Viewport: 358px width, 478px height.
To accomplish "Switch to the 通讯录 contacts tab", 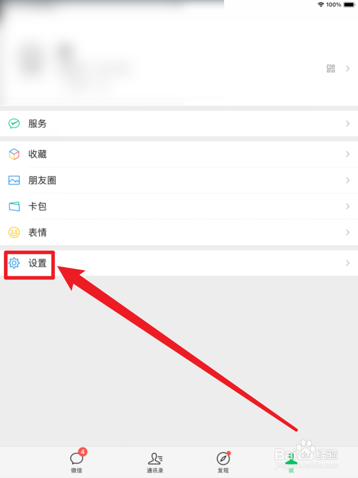I will (x=155, y=462).
